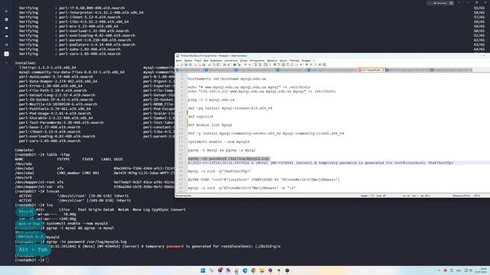
Task: Toggle word wrap in Notepad++ toolbar
Action: pos(266,64)
